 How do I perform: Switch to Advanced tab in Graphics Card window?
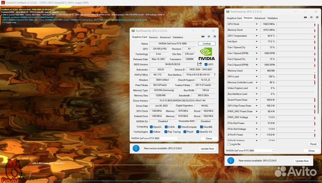(x=165, y=37)
